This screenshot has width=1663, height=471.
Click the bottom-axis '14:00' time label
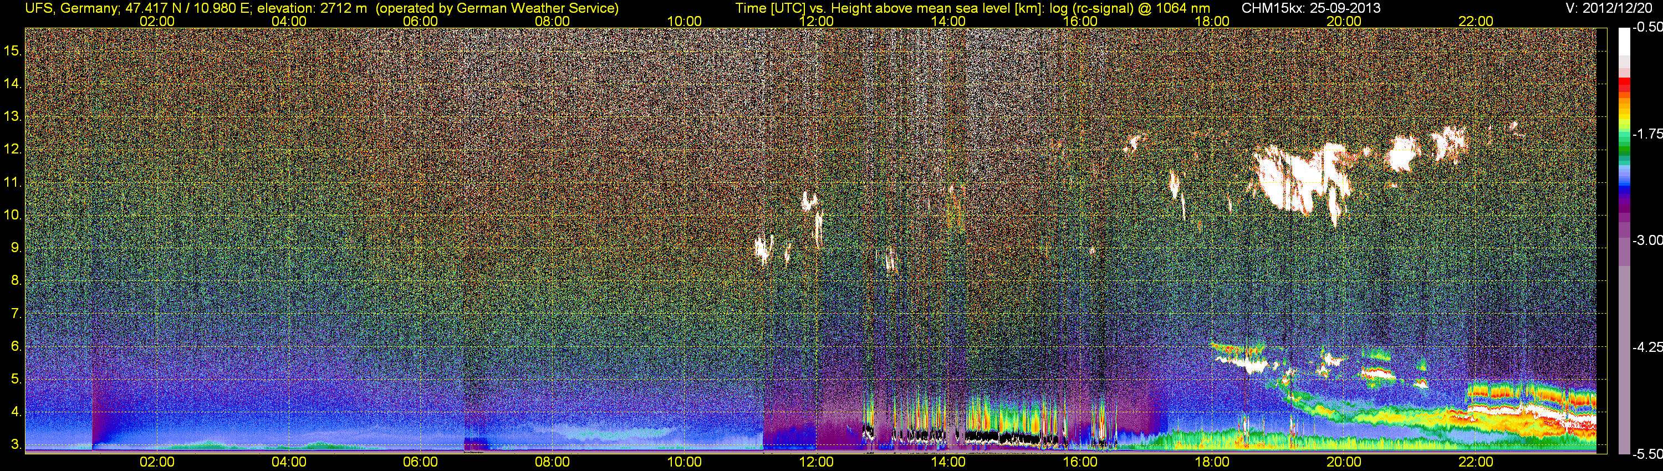948,462
